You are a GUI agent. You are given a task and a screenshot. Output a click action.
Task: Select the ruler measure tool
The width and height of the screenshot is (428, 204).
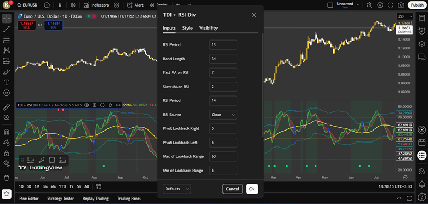point(7,107)
